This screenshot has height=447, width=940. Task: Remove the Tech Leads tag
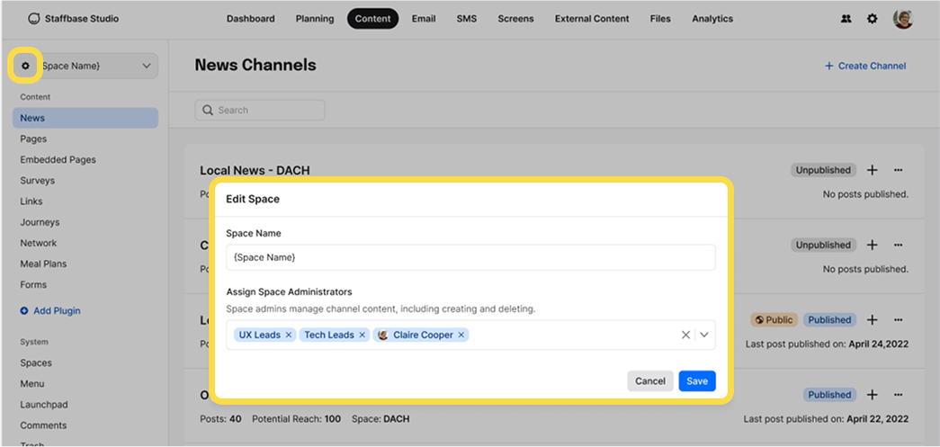(x=363, y=335)
